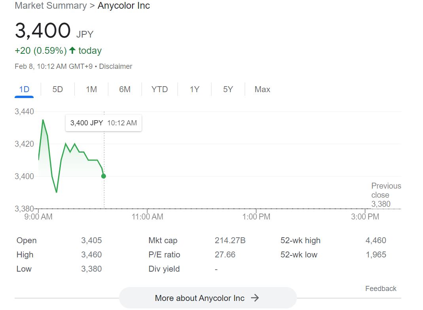423x310 pixels.
Task: Click the green up arrow next to today
Action: [x=72, y=51]
